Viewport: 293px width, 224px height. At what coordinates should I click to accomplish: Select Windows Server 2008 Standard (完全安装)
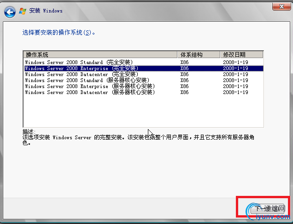[144, 62]
